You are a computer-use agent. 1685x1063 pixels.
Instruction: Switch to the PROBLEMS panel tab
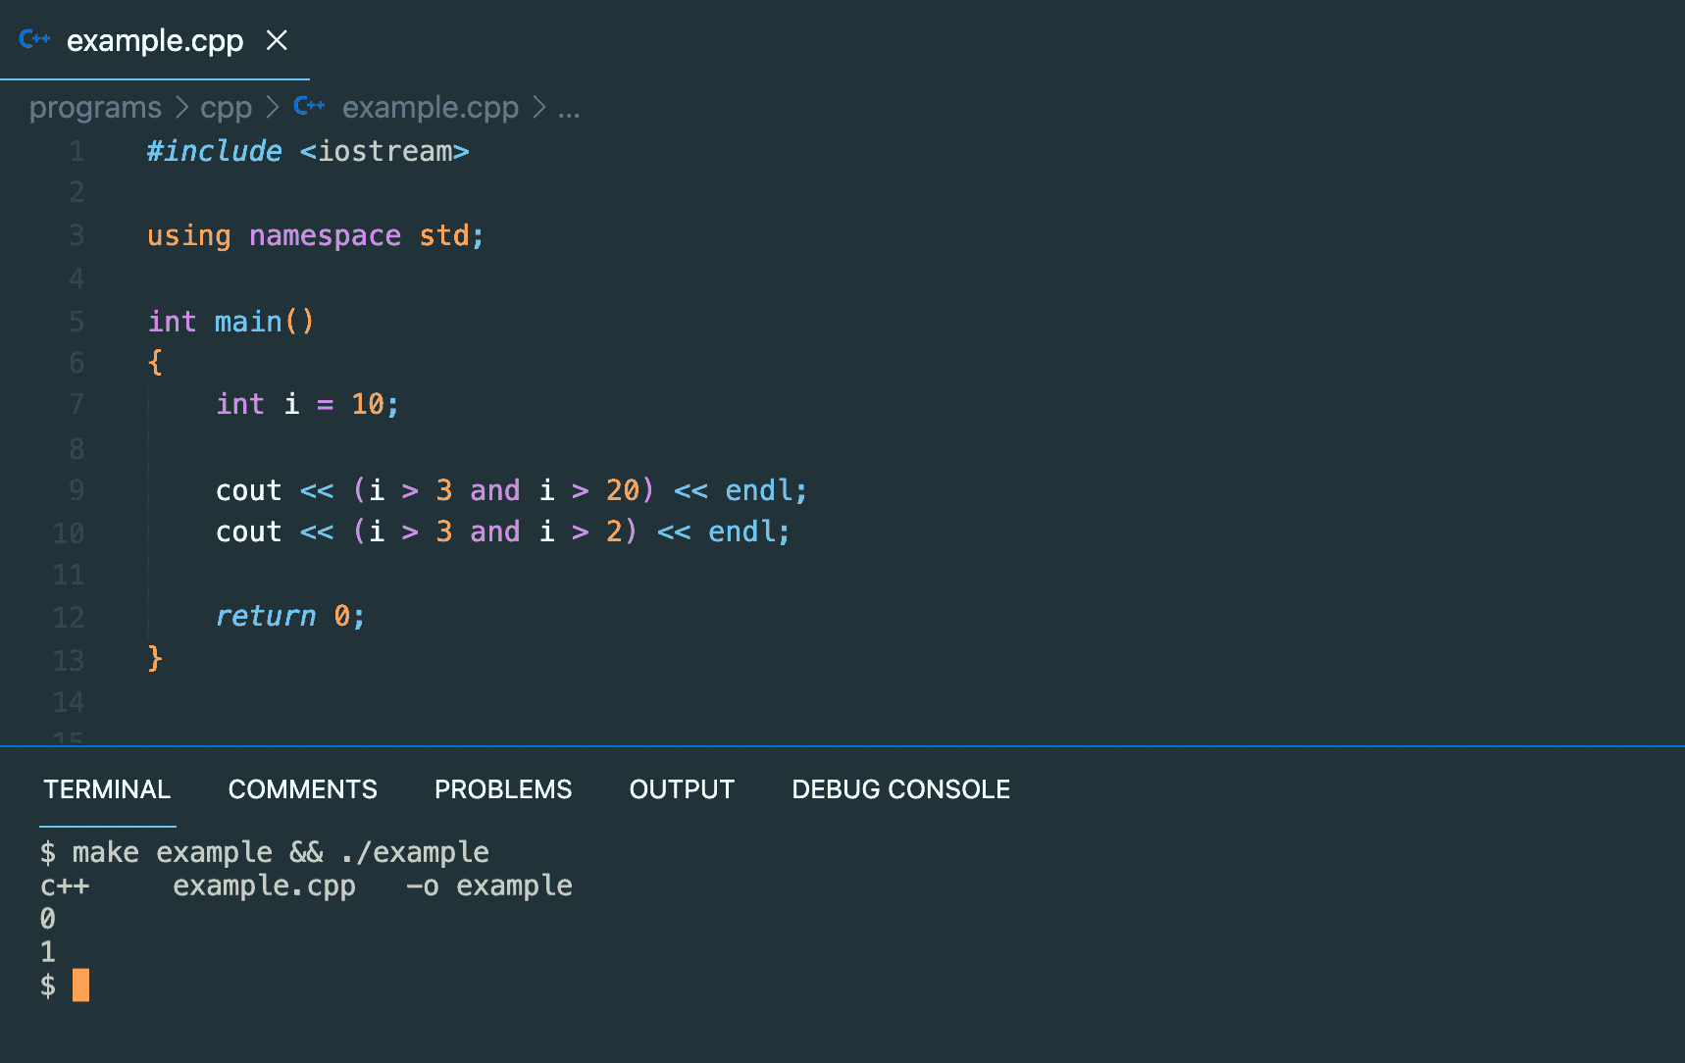pos(503,789)
